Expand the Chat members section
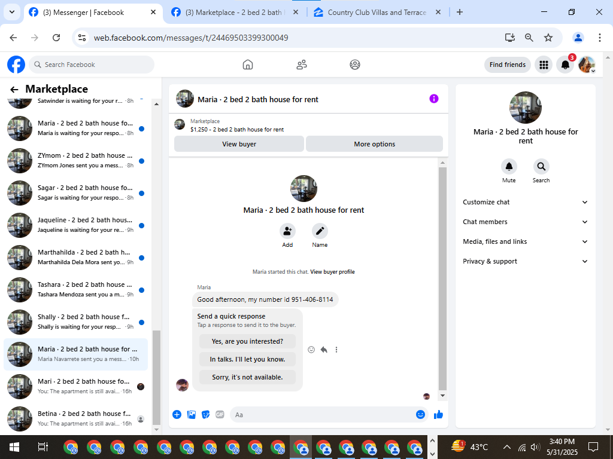This screenshot has height=459, width=613. click(526, 222)
